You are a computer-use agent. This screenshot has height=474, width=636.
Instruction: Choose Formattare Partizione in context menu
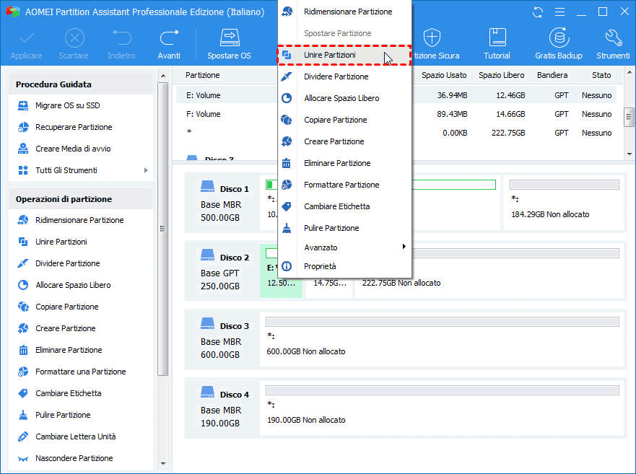tap(344, 185)
